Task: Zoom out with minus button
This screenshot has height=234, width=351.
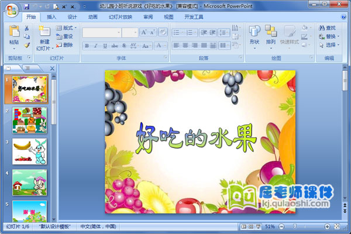Action: (x=281, y=227)
